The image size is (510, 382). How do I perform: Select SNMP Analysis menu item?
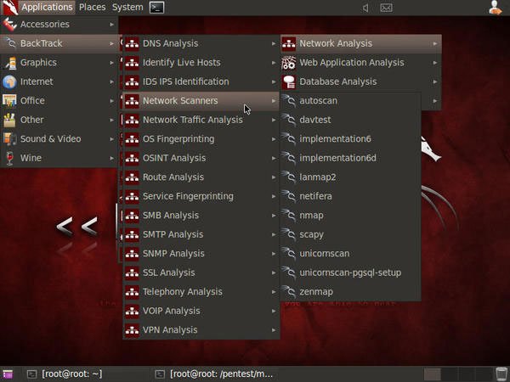(201, 254)
